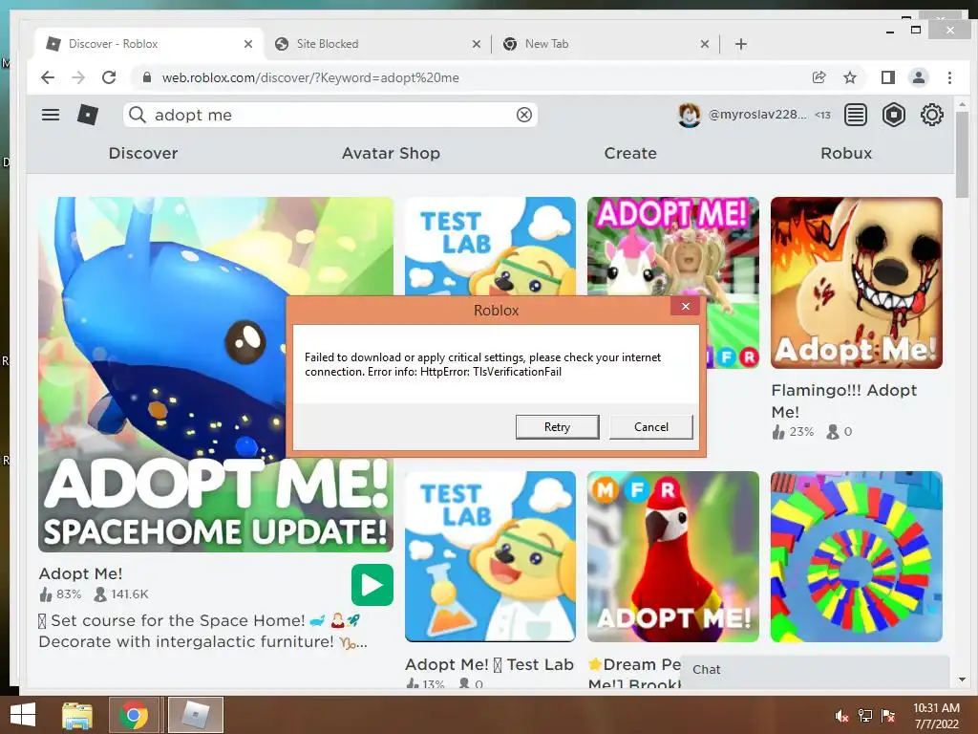Open the red parrot Adopt Me! thumbnail

pos(673,557)
